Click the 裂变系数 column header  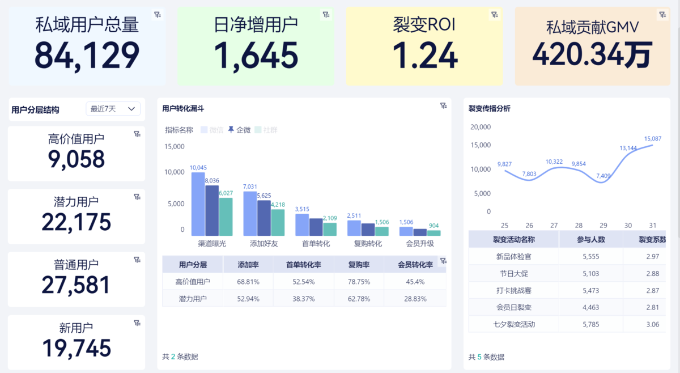click(x=644, y=240)
